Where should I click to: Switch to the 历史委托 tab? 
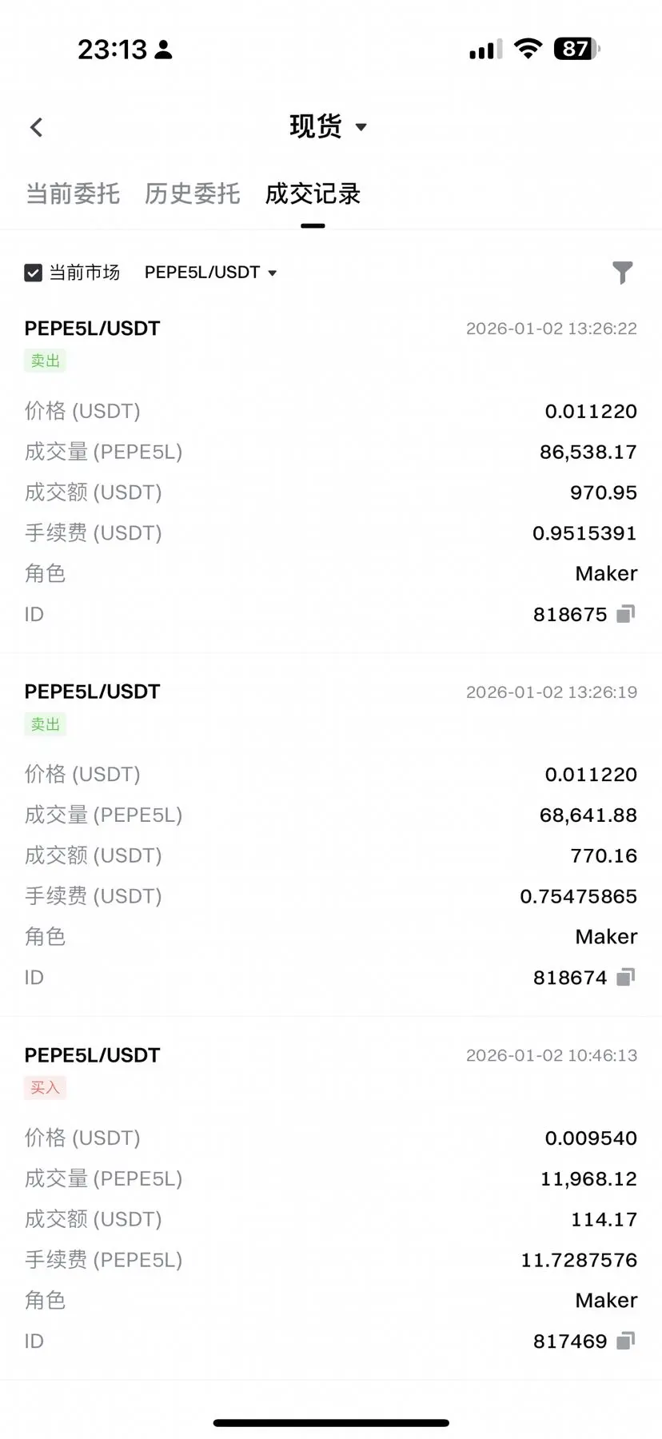[192, 193]
